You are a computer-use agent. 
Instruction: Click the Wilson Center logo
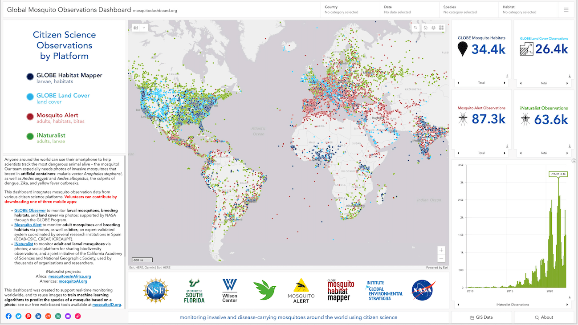[230, 291]
